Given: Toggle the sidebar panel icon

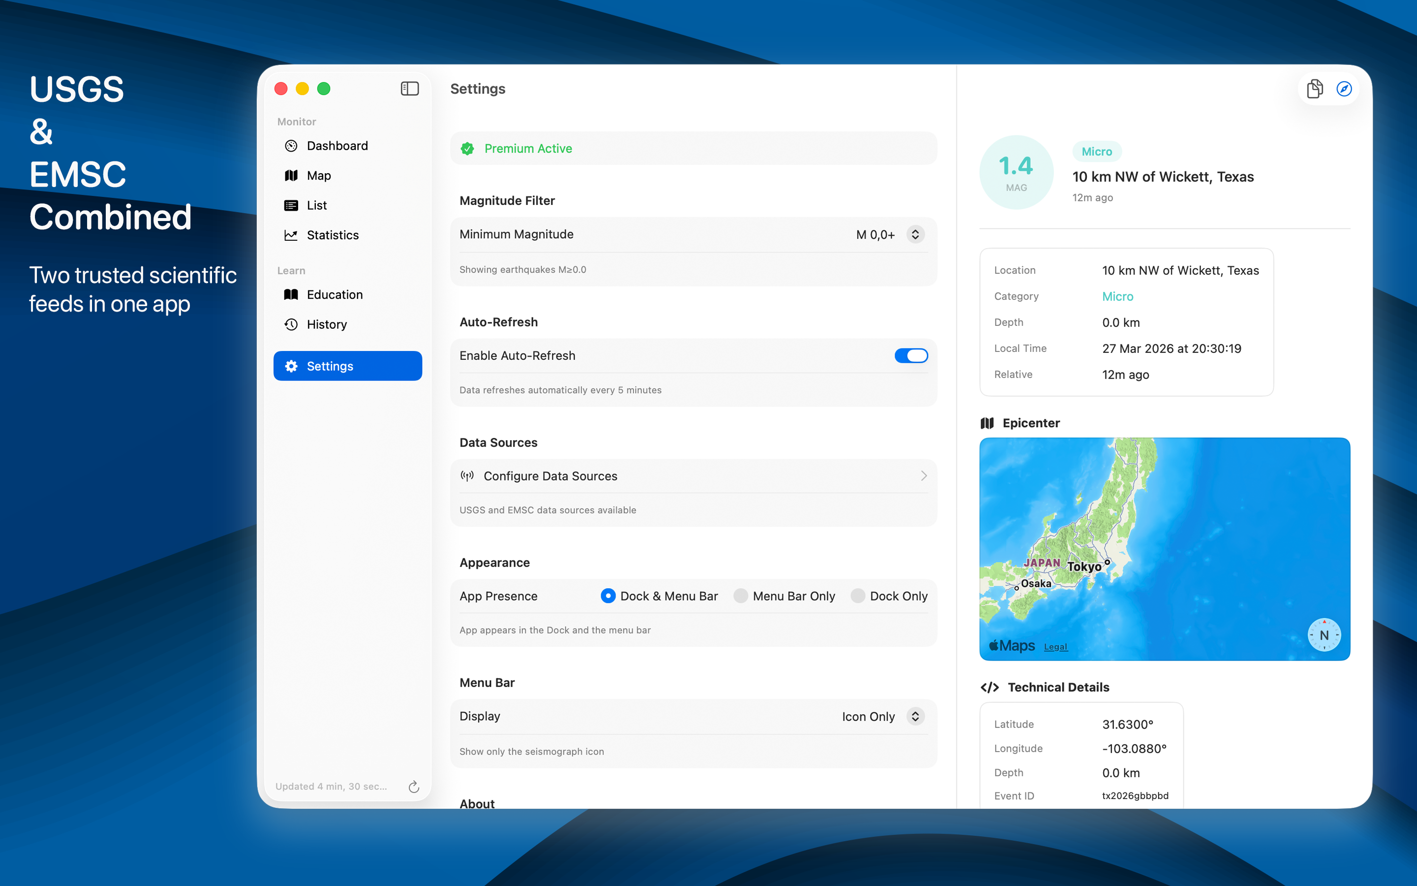Looking at the screenshot, I should point(409,89).
